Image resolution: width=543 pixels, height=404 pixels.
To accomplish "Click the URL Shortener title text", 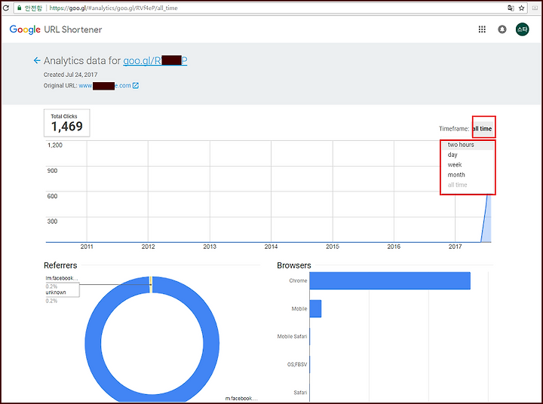I will pyautogui.click(x=73, y=29).
